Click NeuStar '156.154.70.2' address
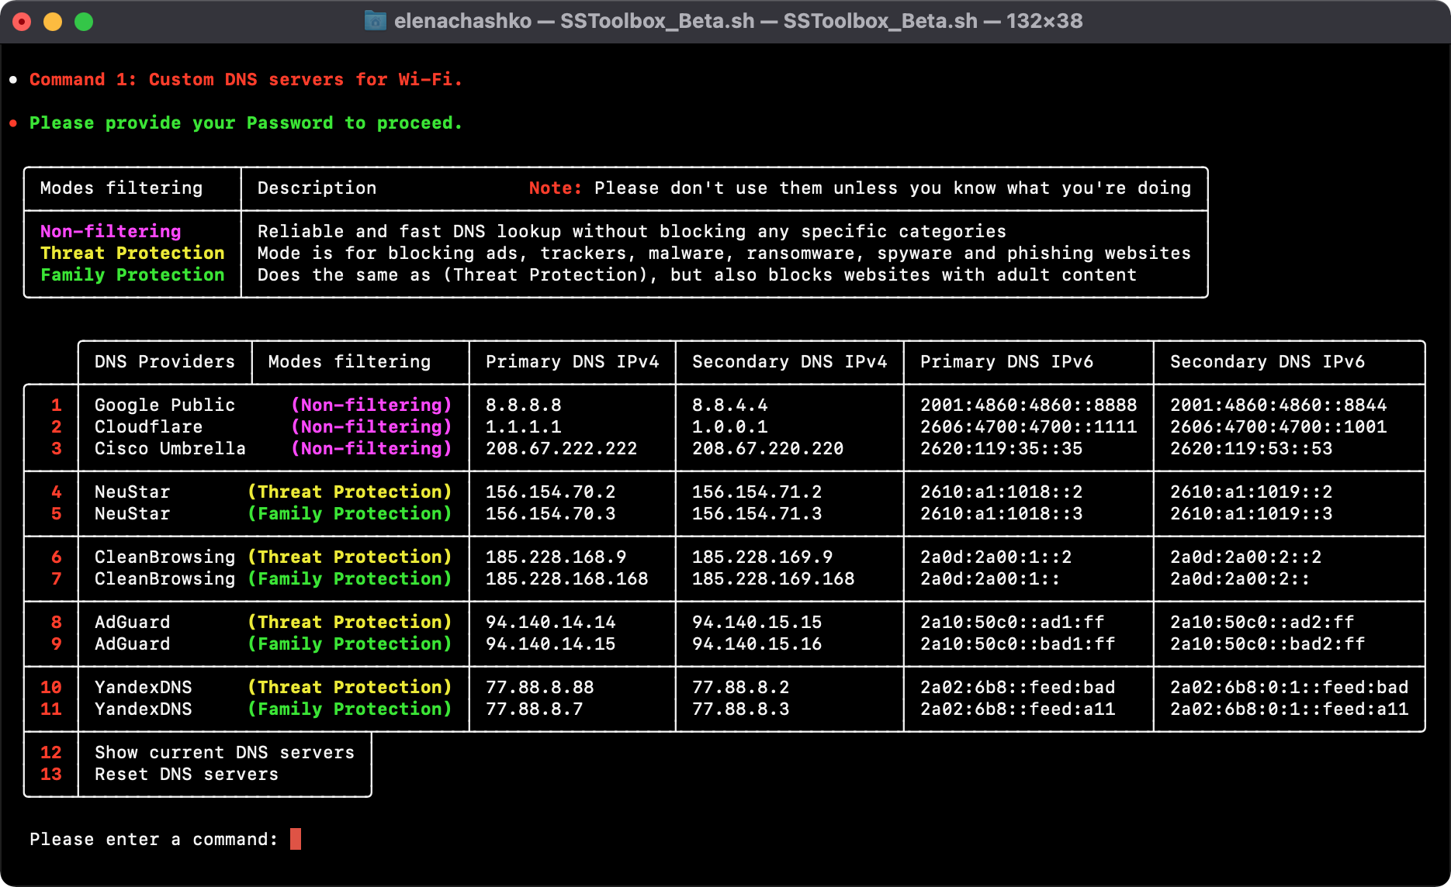 pyautogui.click(x=551, y=492)
